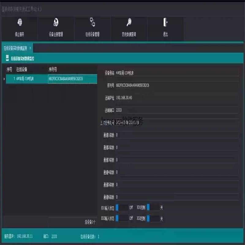The width and height of the screenshot is (245, 245).
Task: Click the 通道4读数 value field
Action: 177,172
